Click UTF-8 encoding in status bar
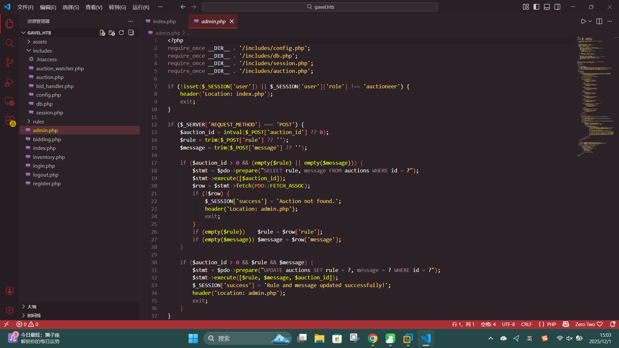The image size is (619, 348). coord(508,324)
